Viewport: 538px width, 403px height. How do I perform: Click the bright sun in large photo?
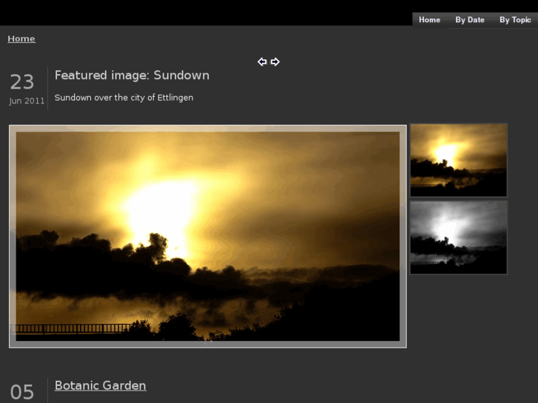click(x=159, y=211)
